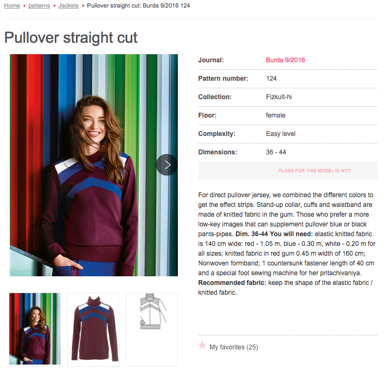Click the dimensions value '36 - 44'
The image size is (385, 370).
(276, 152)
